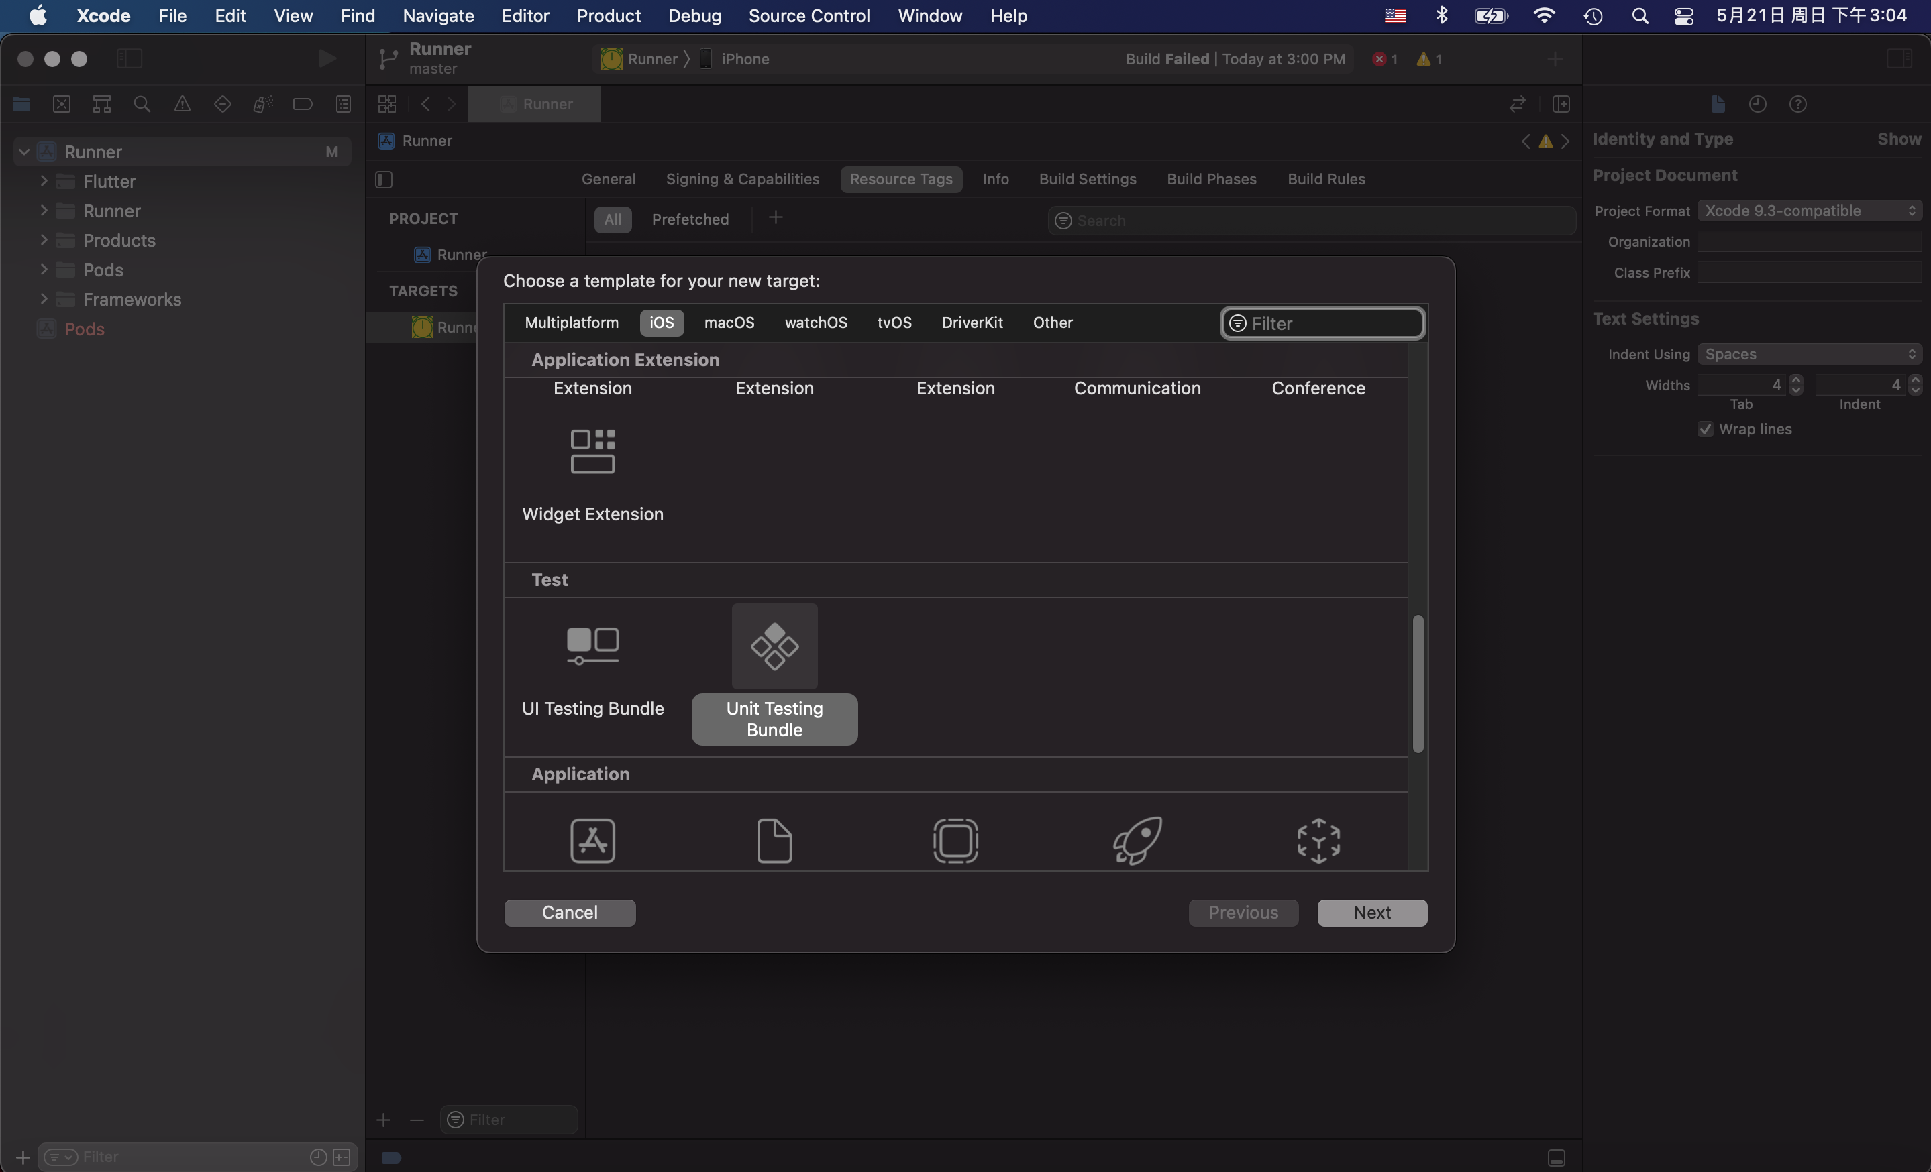Click the add target plus button
Image resolution: width=1931 pixels, height=1172 pixels.
tap(383, 1120)
